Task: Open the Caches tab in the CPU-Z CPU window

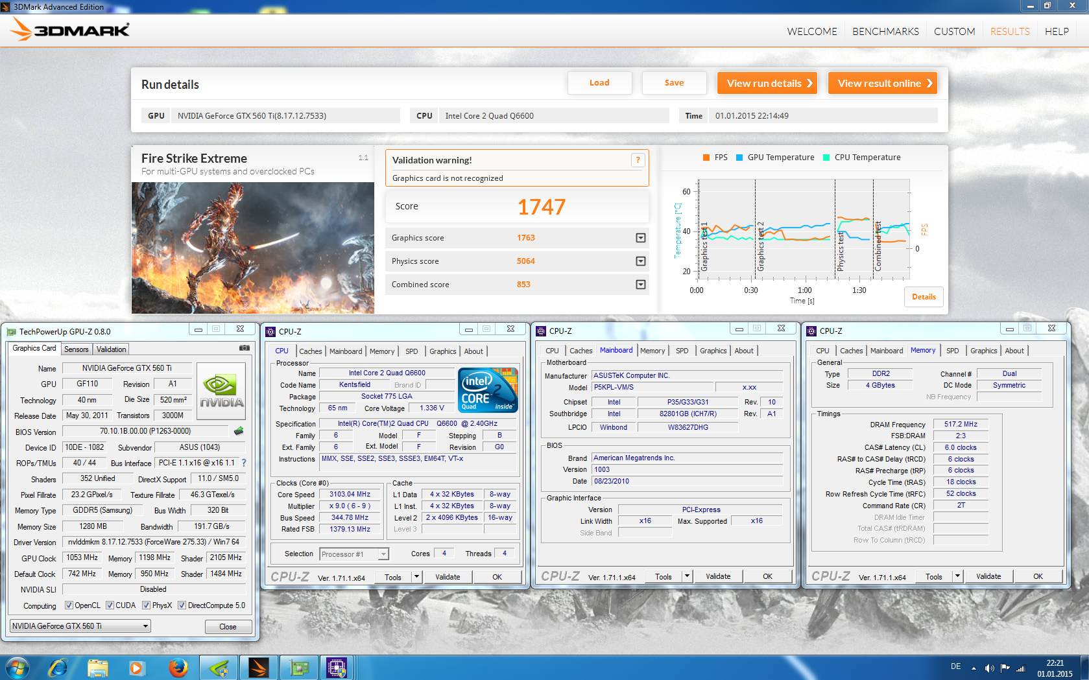Action: click(311, 351)
